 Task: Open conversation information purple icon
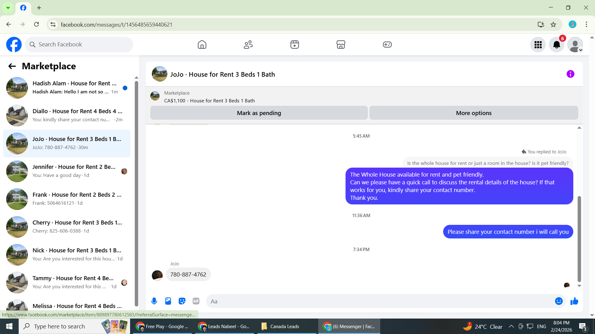coord(570,74)
